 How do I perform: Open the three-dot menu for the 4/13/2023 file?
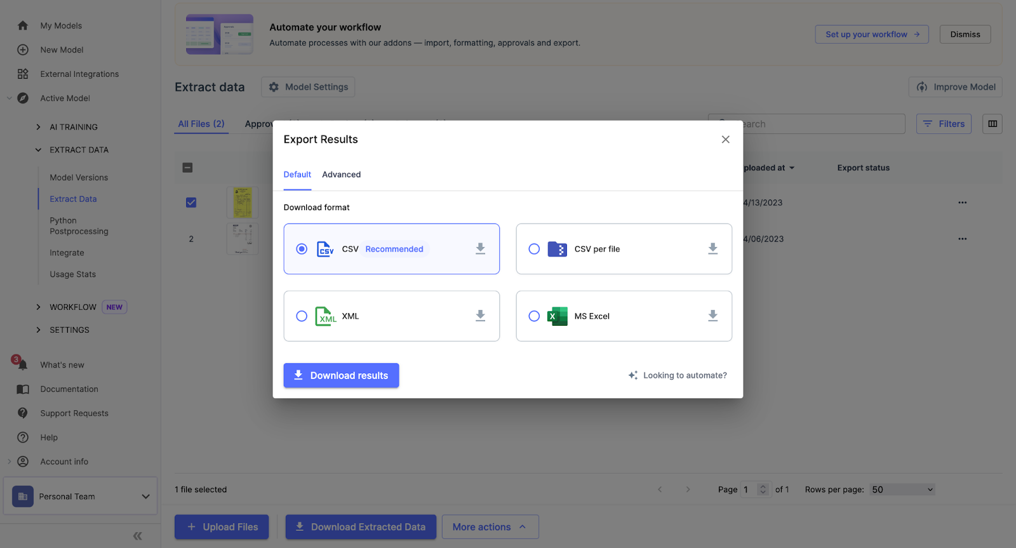tap(963, 203)
